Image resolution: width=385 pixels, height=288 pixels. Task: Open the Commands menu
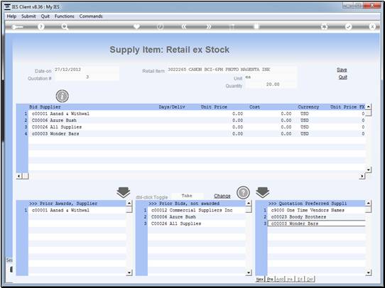click(x=91, y=16)
